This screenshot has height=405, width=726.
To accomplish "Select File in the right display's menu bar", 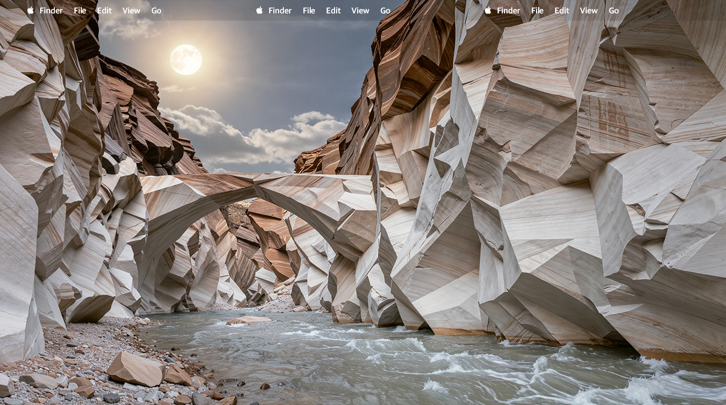I will click(x=538, y=11).
